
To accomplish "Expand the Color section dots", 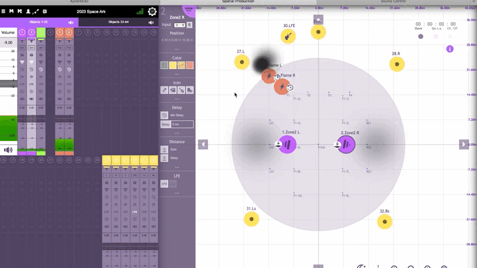I will coord(177,74).
